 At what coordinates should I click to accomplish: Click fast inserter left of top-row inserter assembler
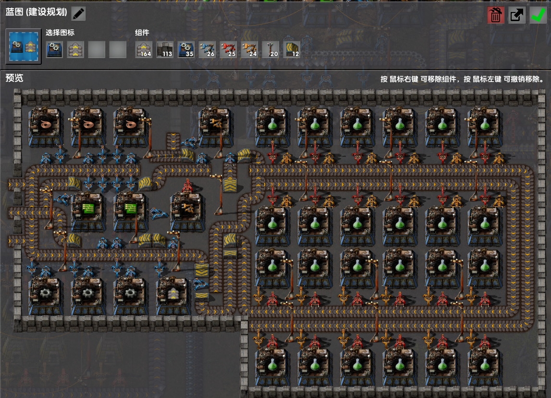pyautogui.click(x=190, y=142)
